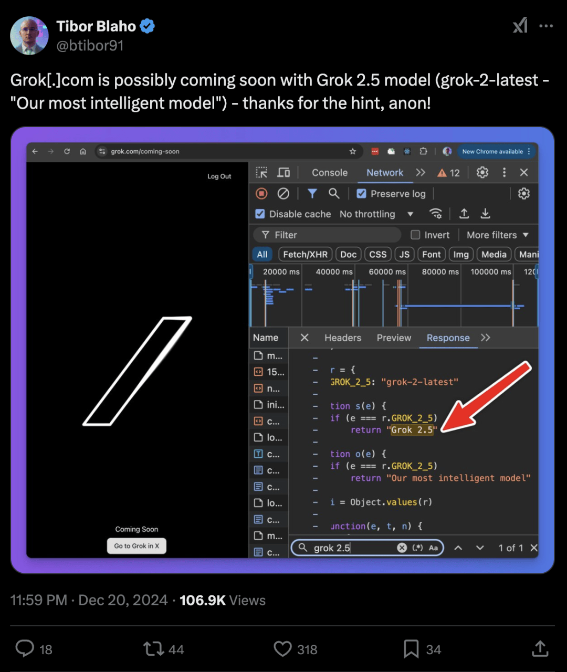Expand more DevTools tabs chevron
567x672 pixels.
pyautogui.click(x=421, y=173)
